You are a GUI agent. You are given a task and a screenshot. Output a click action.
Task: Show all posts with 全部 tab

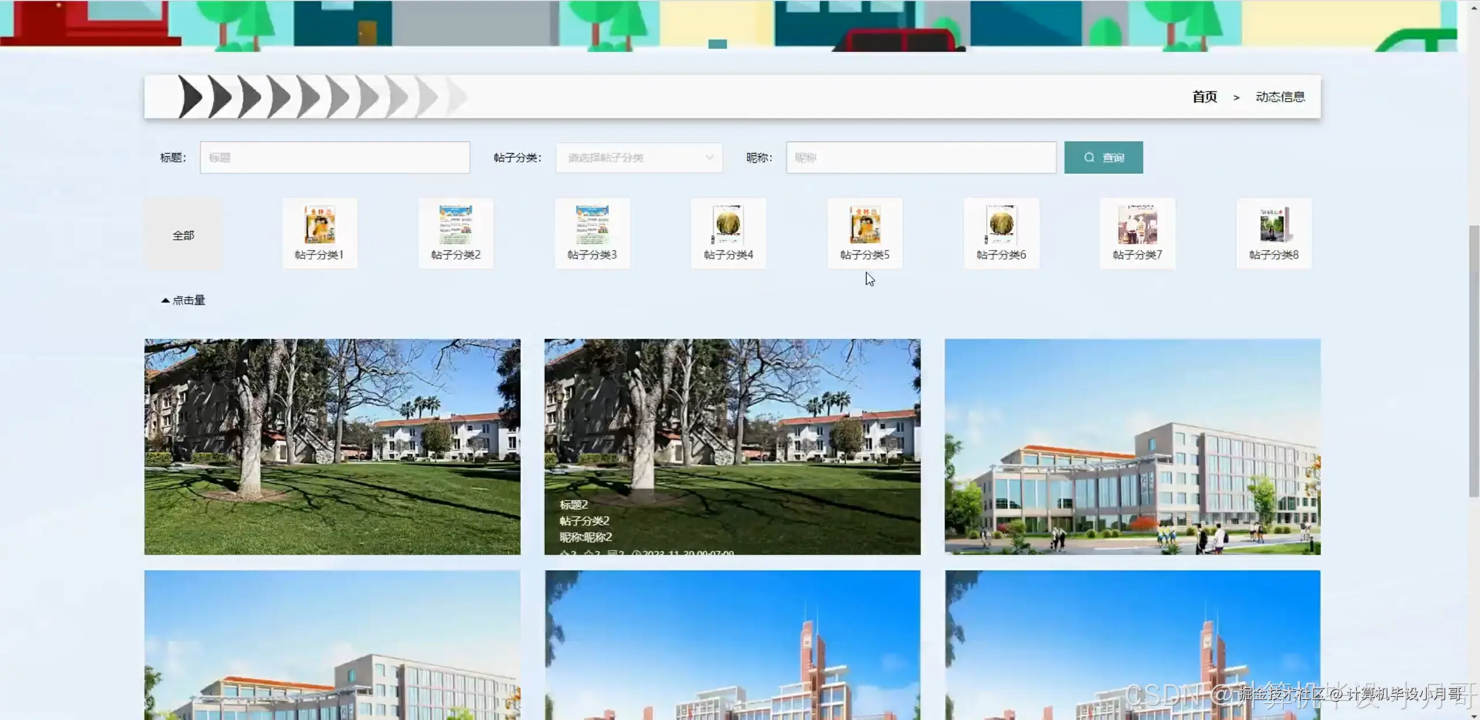[183, 235]
